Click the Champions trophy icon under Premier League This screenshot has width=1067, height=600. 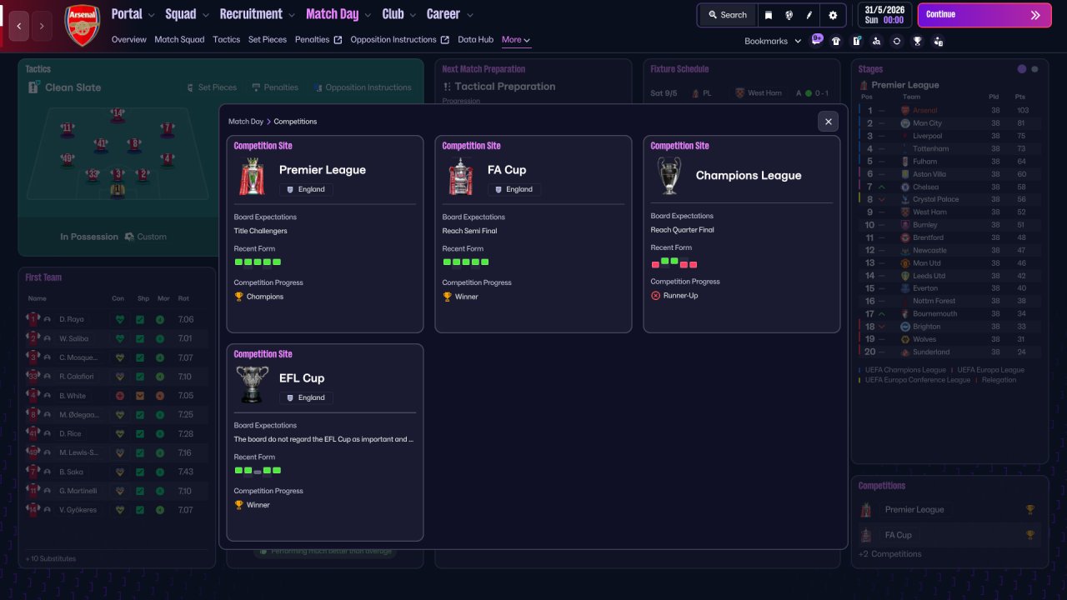[x=239, y=297]
